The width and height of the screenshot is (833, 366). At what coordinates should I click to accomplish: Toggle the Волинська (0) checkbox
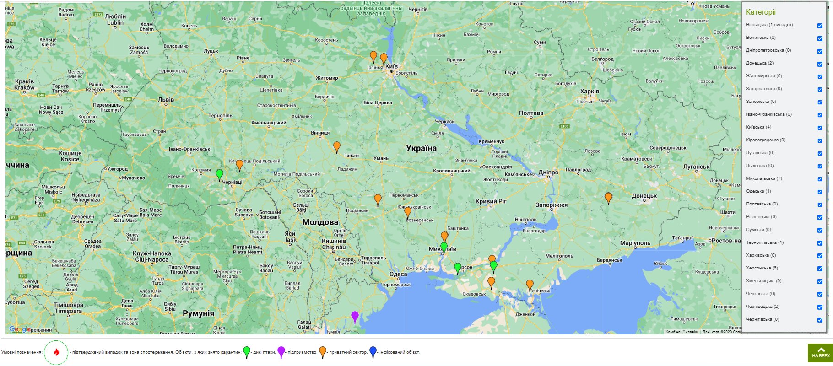[x=820, y=38]
